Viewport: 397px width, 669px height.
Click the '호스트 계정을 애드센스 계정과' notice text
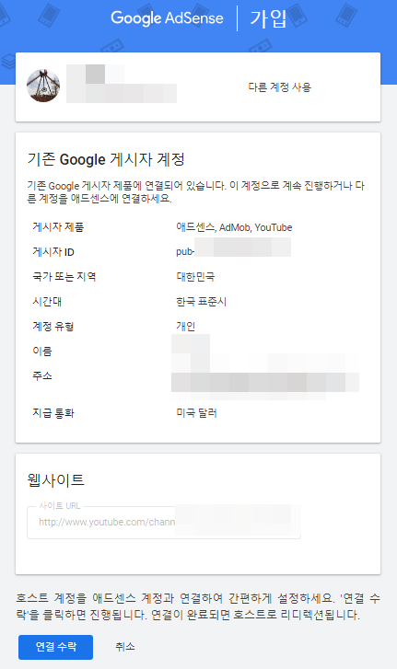[x=198, y=606]
